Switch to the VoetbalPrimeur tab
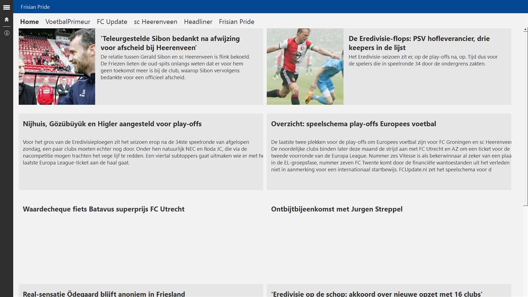This screenshot has height=297, width=528. [68, 22]
